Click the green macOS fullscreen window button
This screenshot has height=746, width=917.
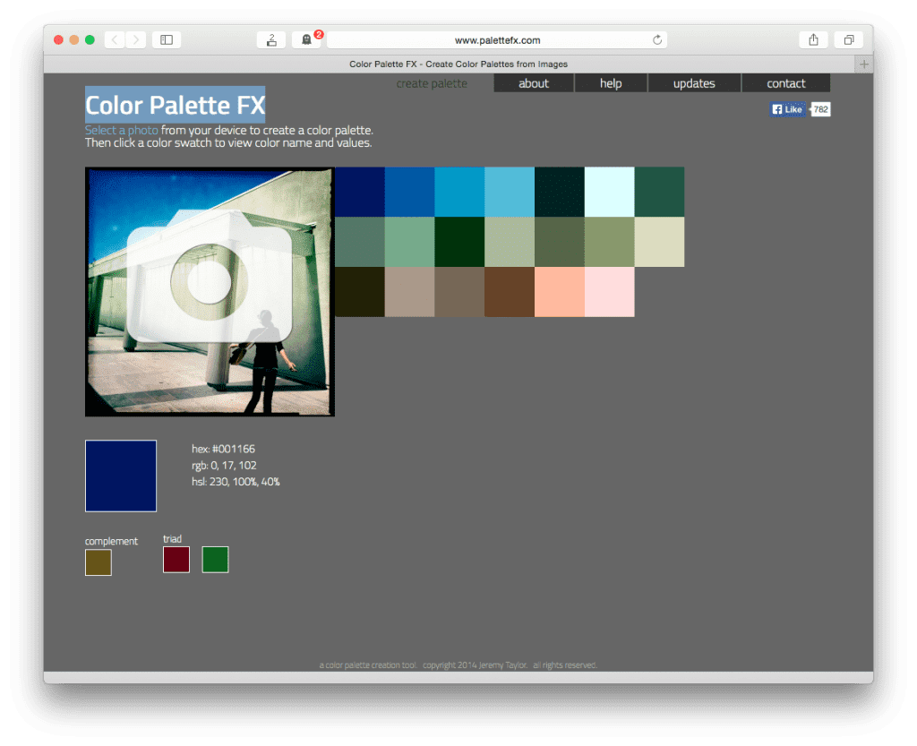90,39
